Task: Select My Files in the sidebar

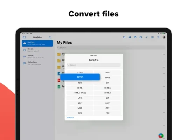Action: coord(37,43)
